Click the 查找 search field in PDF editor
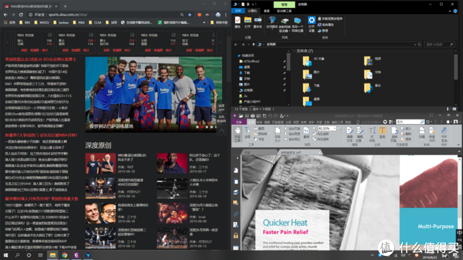Screen dimensions: 463x260 [x=410, y=122]
